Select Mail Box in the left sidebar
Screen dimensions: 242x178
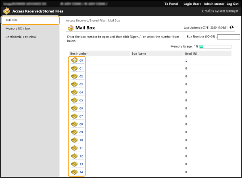pos(11,20)
